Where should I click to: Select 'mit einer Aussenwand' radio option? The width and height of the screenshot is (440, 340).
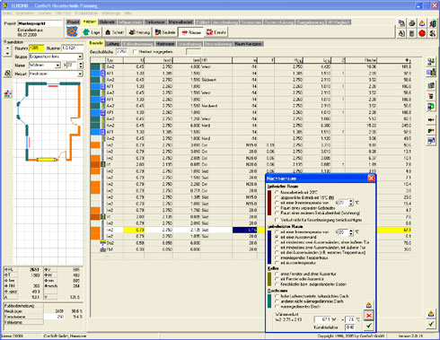pos(277,237)
